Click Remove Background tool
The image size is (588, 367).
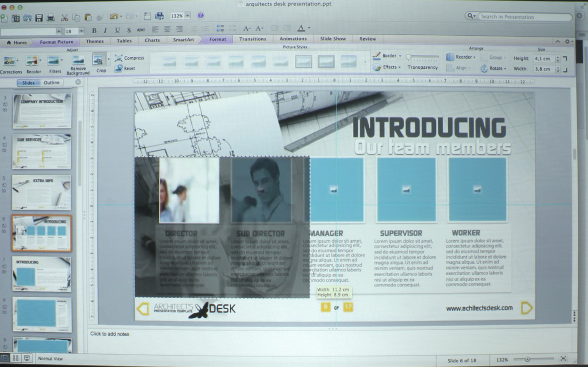coord(78,65)
